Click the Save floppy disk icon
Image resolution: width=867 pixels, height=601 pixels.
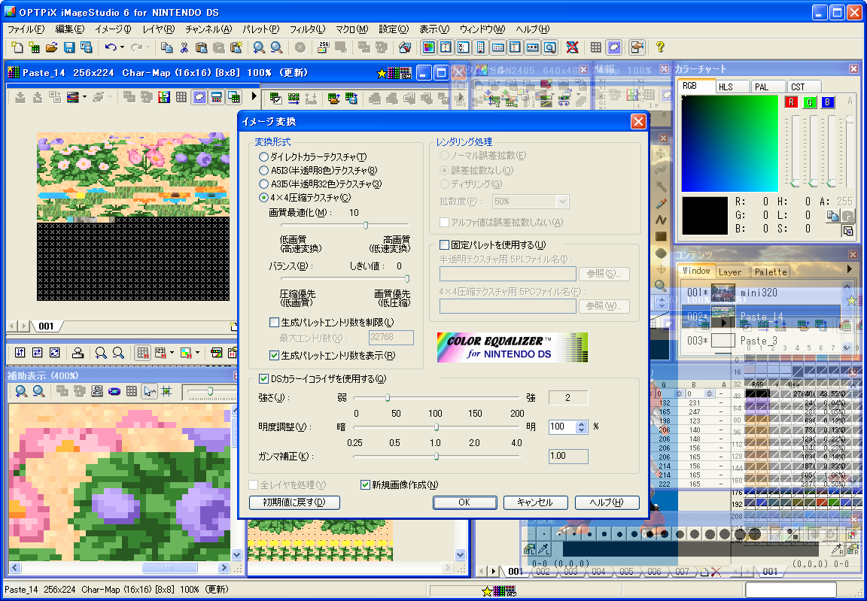tap(68, 47)
